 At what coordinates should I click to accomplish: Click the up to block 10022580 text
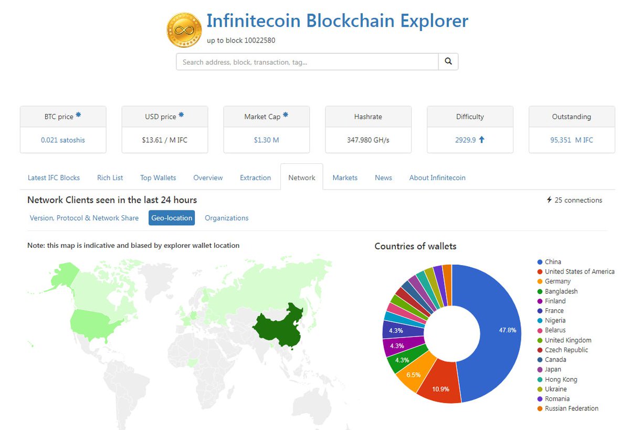(241, 40)
